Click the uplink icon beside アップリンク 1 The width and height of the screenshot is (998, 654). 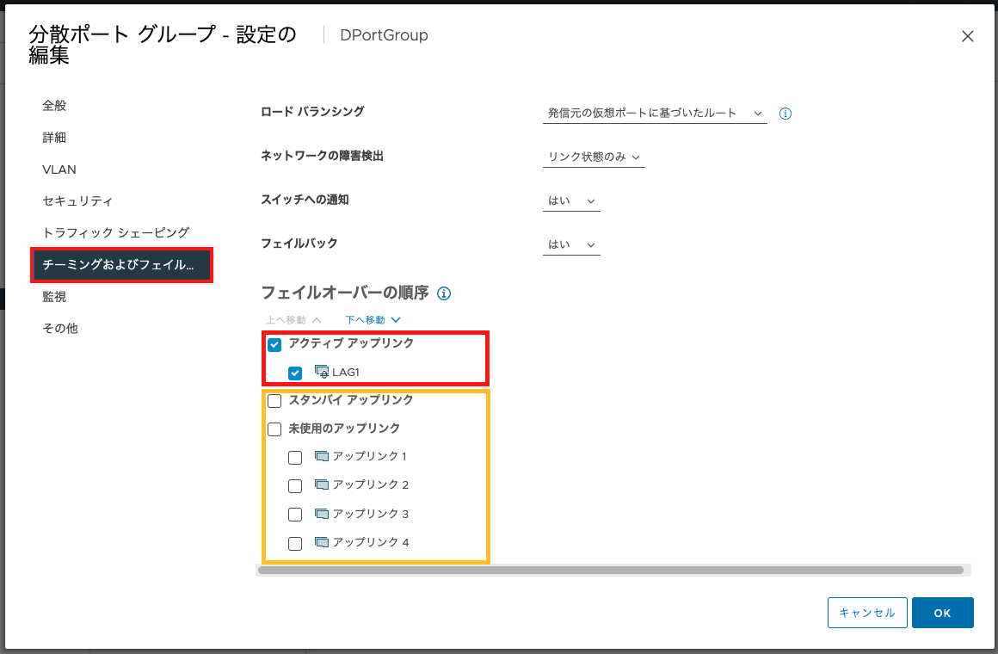(x=320, y=457)
